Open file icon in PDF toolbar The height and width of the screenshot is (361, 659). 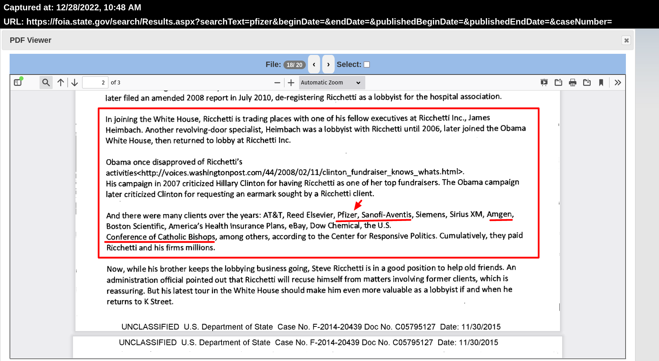click(x=558, y=82)
